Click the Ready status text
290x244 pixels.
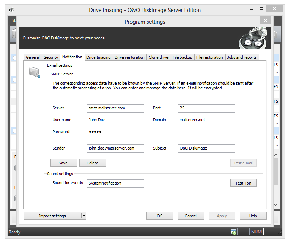pyautogui.click(x=15, y=232)
